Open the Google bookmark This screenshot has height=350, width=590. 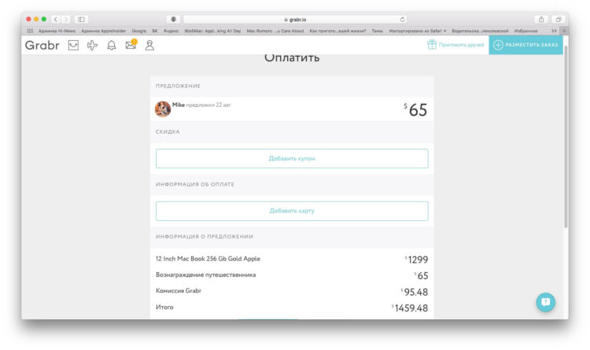tap(138, 31)
